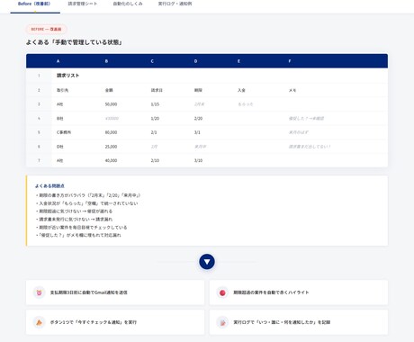
Task: Switch to the 自動化のしくみ tab
Action: click(128, 4)
